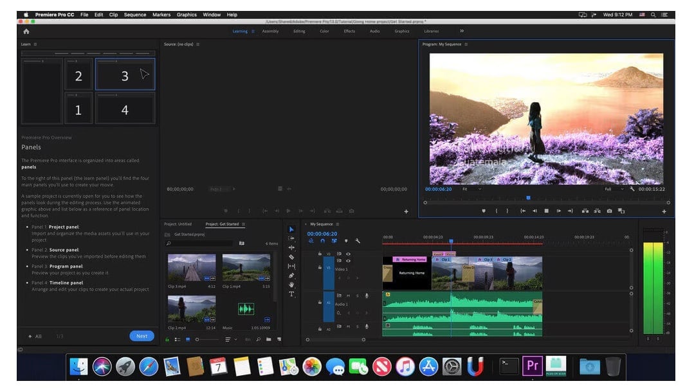
Task: Click the Next button in Learn panel
Action: [142, 336]
